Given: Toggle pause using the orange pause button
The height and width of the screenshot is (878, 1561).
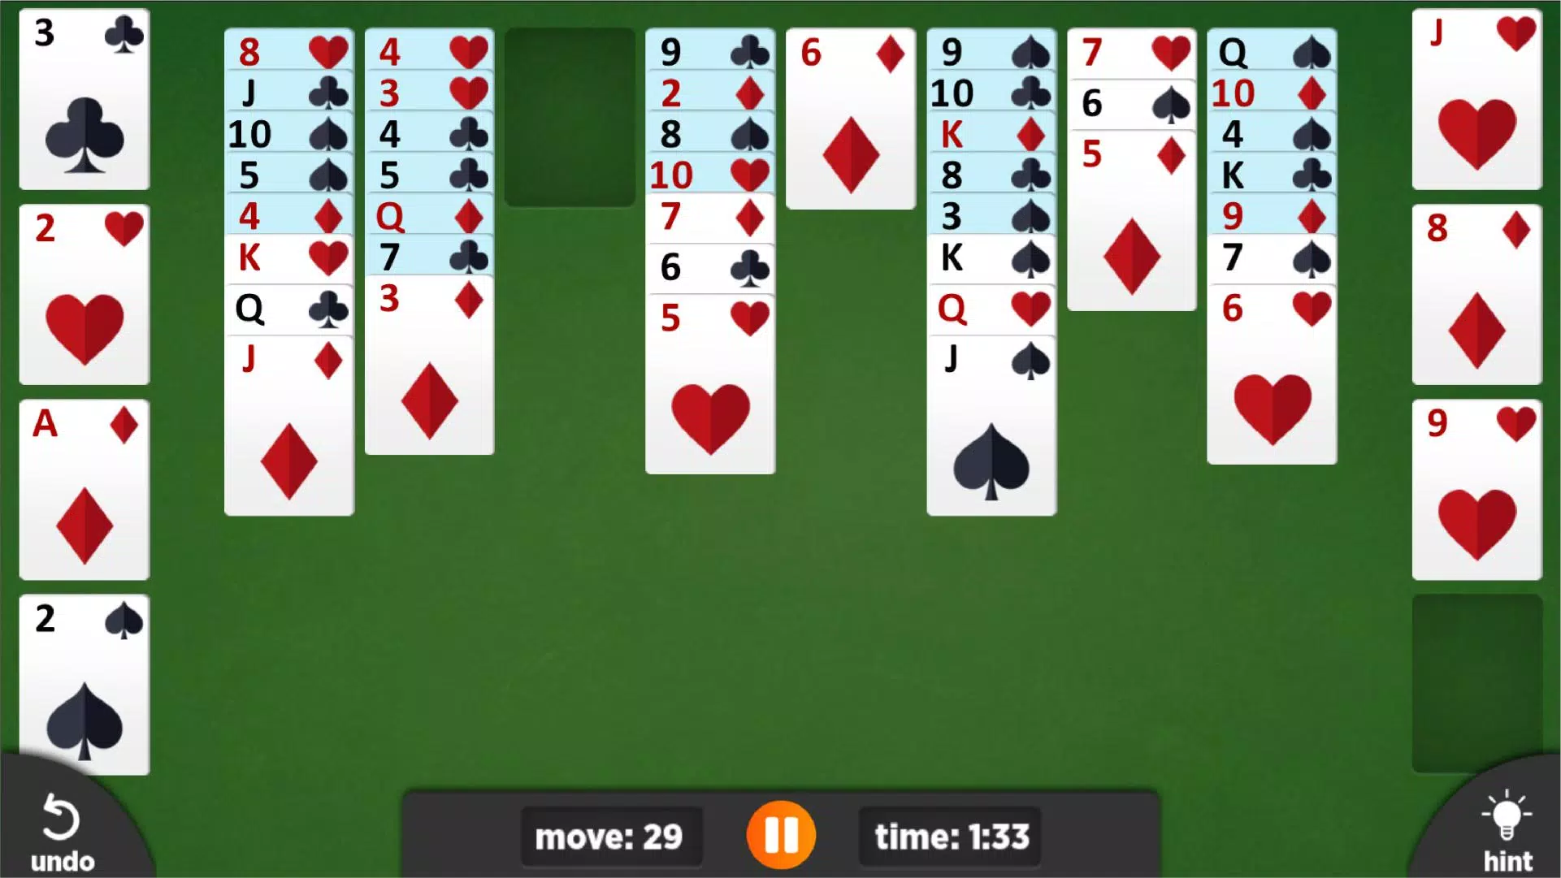Looking at the screenshot, I should coord(779,835).
